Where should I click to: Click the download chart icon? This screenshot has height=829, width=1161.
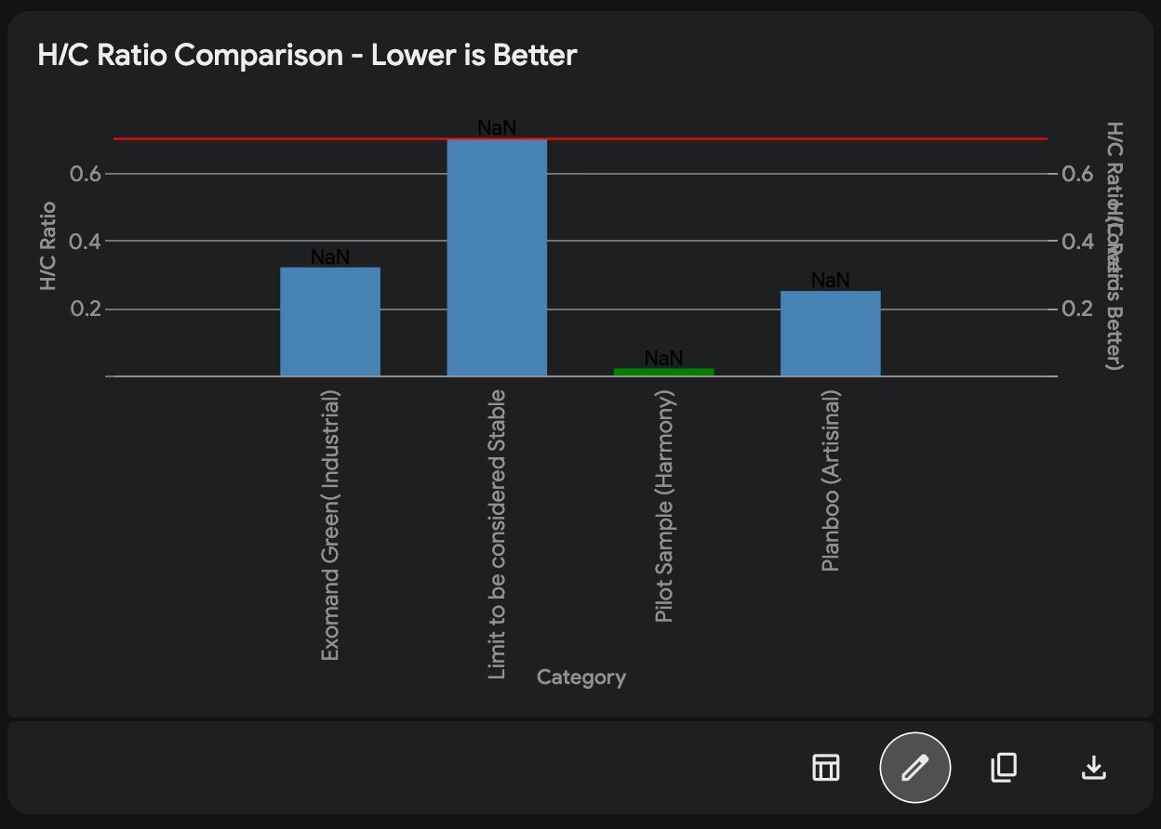(1093, 767)
